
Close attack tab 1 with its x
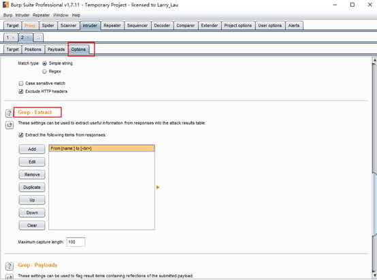click(x=13, y=37)
